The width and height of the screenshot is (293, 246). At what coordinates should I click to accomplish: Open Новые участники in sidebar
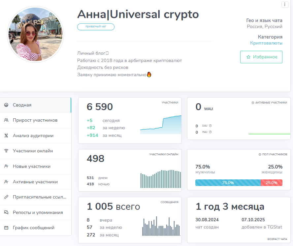36,167
